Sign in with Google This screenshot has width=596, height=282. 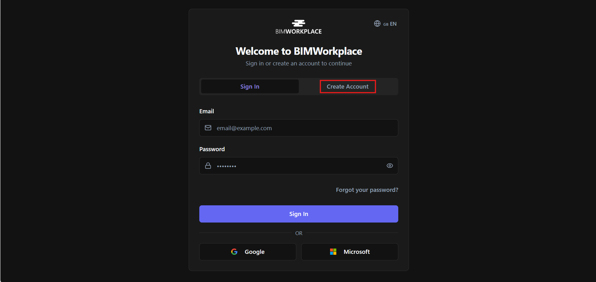pyautogui.click(x=247, y=252)
